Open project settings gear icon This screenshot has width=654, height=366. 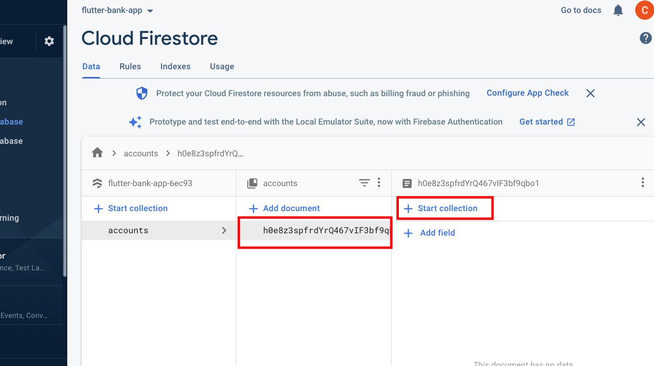click(x=49, y=41)
